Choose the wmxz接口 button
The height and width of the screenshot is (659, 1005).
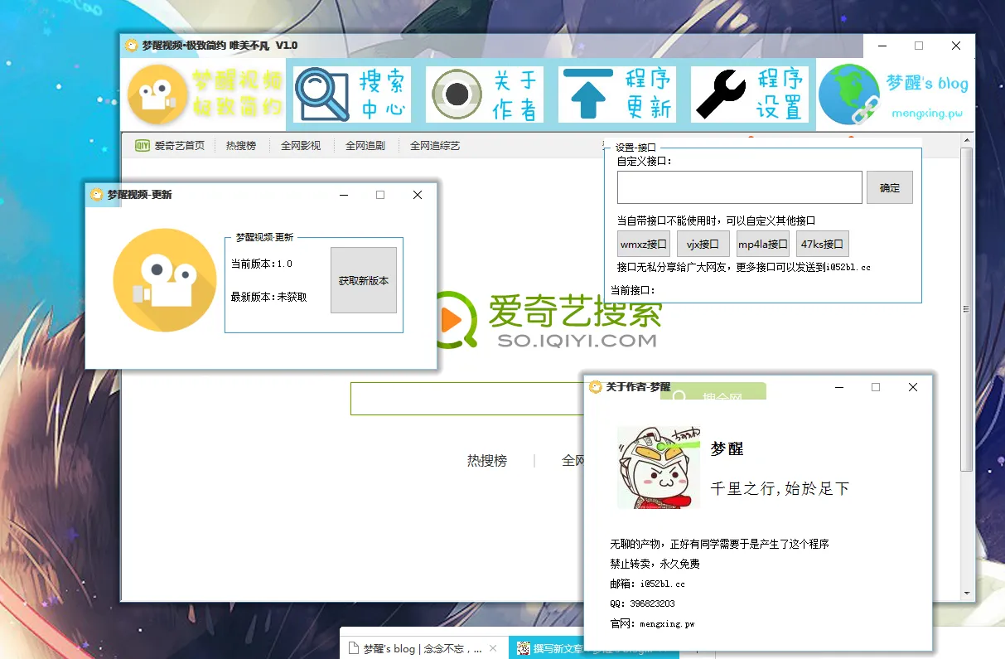[644, 244]
